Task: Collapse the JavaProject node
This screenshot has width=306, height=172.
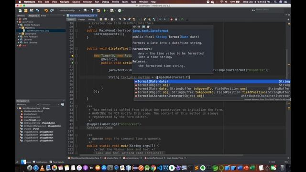Action: (17, 22)
